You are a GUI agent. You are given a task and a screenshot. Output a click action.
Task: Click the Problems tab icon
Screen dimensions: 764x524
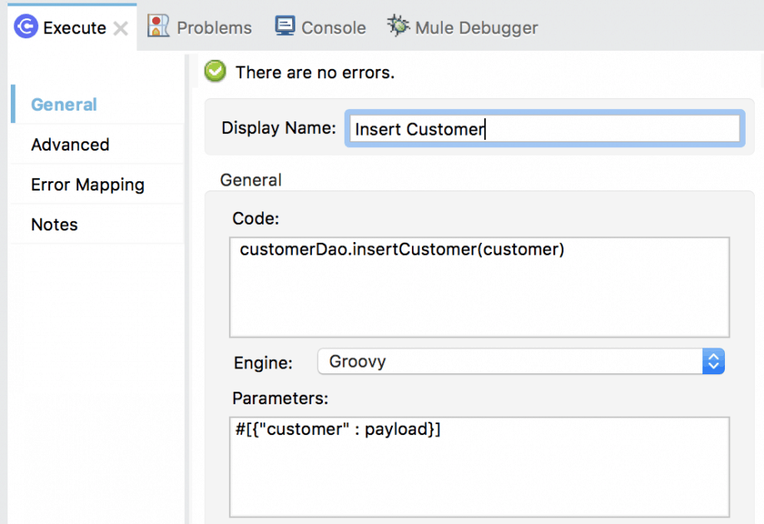pyautogui.click(x=158, y=27)
